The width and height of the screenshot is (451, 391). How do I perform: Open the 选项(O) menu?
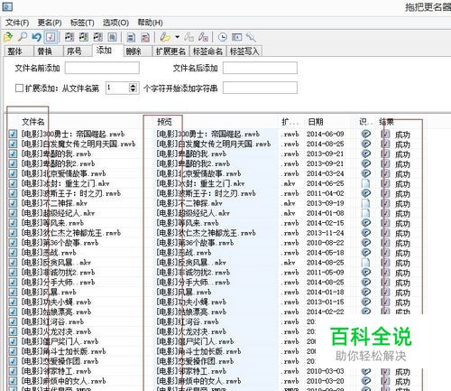115,23
